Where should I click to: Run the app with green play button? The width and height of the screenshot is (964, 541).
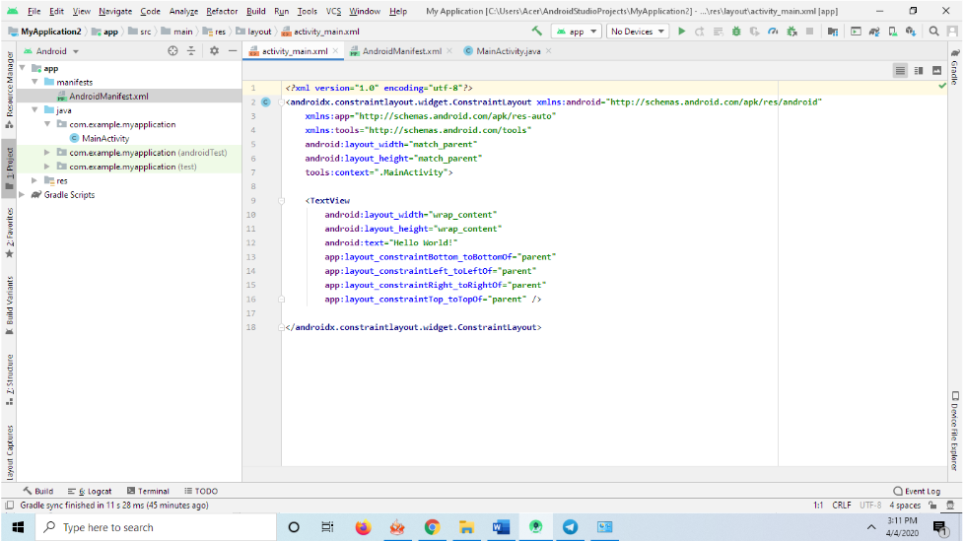[682, 32]
